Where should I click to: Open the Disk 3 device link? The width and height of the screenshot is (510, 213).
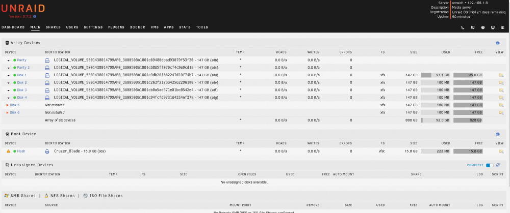(22, 90)
